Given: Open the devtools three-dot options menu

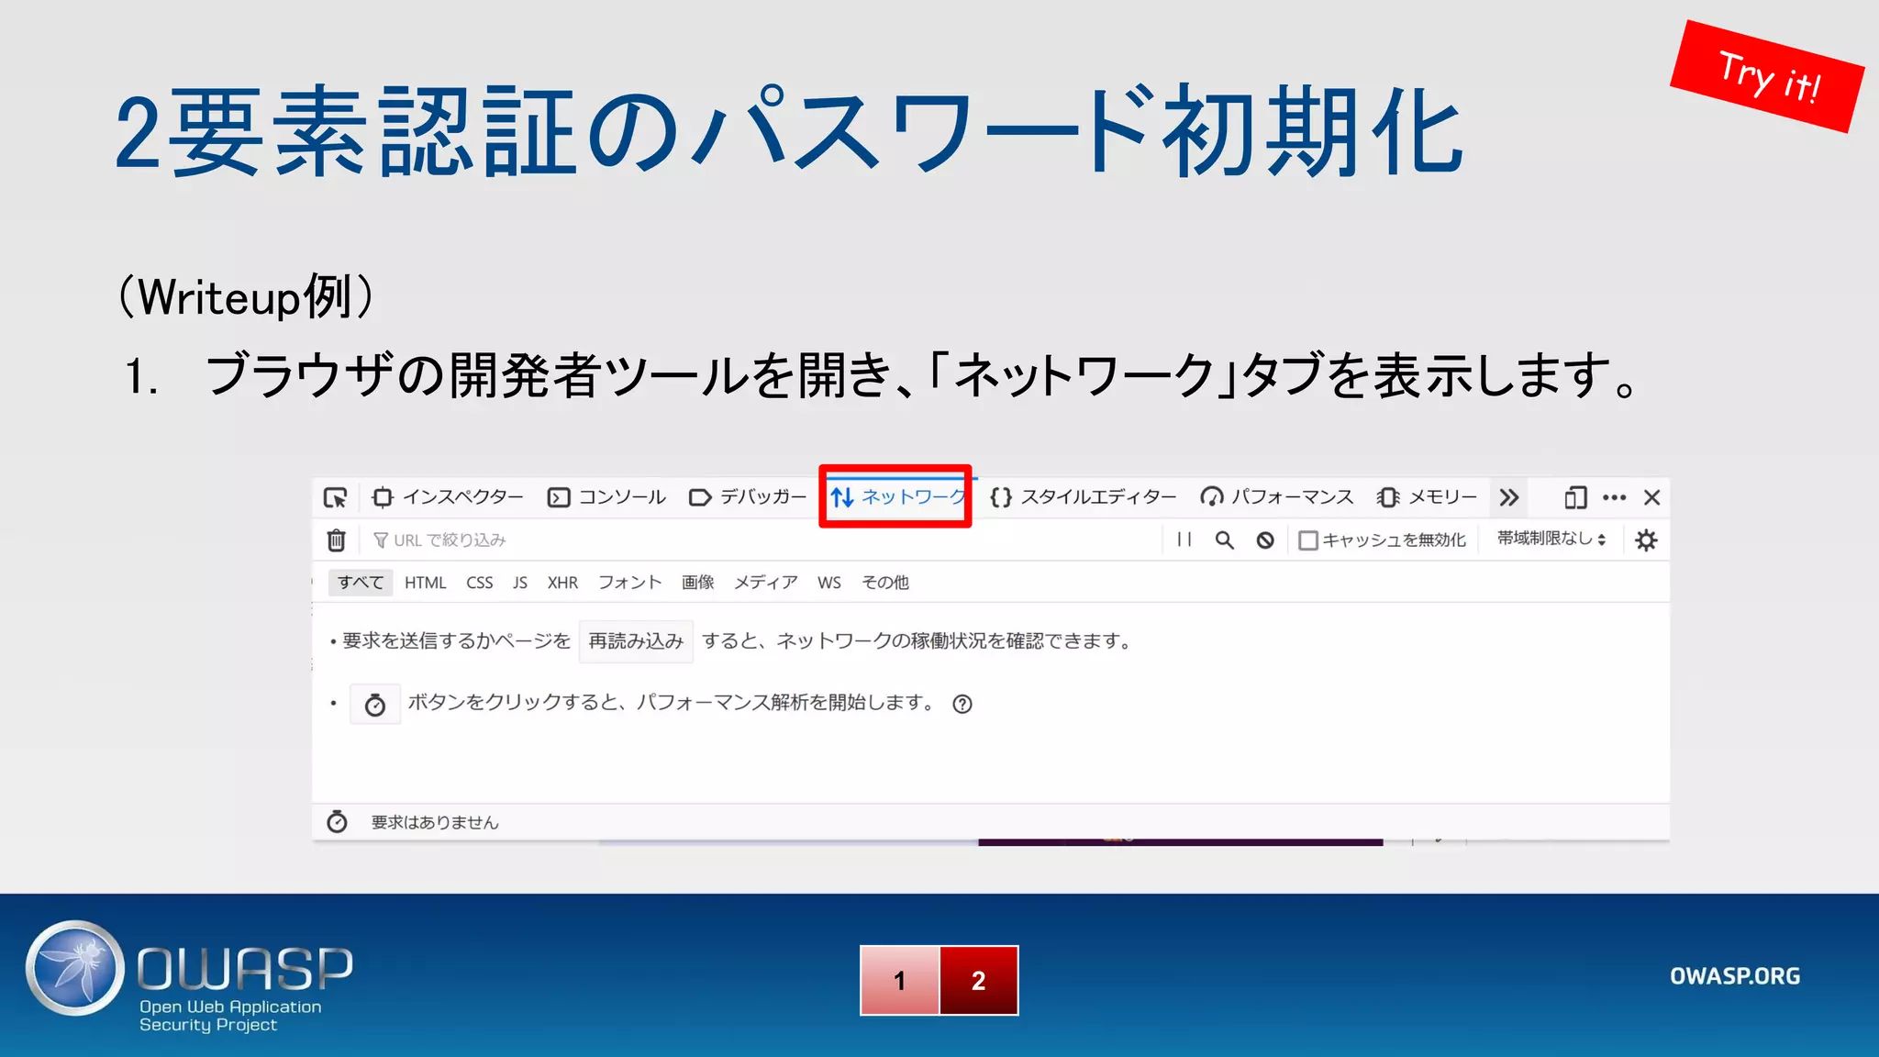Looking at the screenshot, I should (1615, 497).
